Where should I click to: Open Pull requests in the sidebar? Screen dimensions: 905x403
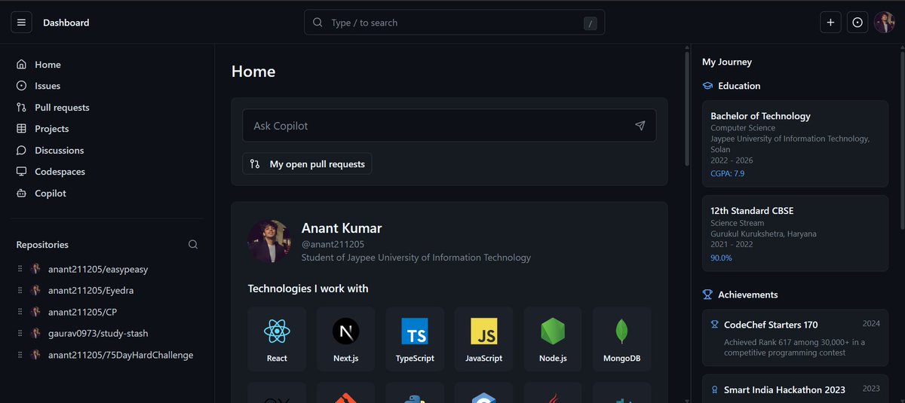pos(106,108)
